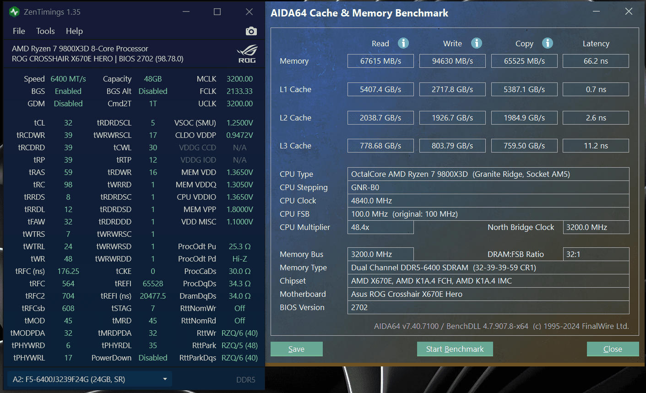This screenshot has height=393, width=646.
Task: Click the Write info icon in AIDA64
Action: 477,43
